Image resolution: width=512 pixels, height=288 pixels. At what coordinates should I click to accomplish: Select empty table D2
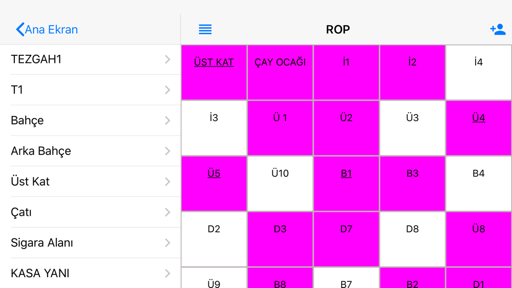tap(214, 239)
